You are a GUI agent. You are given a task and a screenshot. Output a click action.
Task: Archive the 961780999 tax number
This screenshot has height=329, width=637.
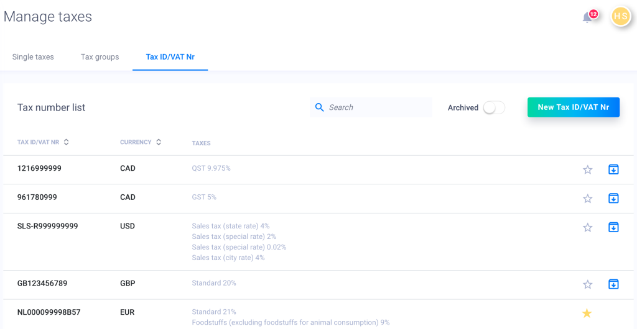pyautogui.click(x=613, y=199)
